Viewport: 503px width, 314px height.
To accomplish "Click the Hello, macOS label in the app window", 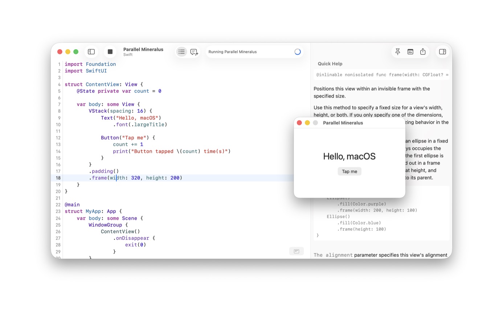I will pos(349,157).
